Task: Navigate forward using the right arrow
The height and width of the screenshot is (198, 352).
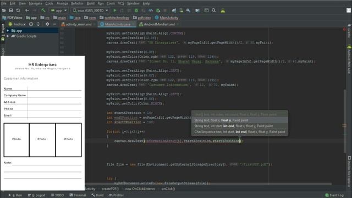Action: click(x=34, y=10)
